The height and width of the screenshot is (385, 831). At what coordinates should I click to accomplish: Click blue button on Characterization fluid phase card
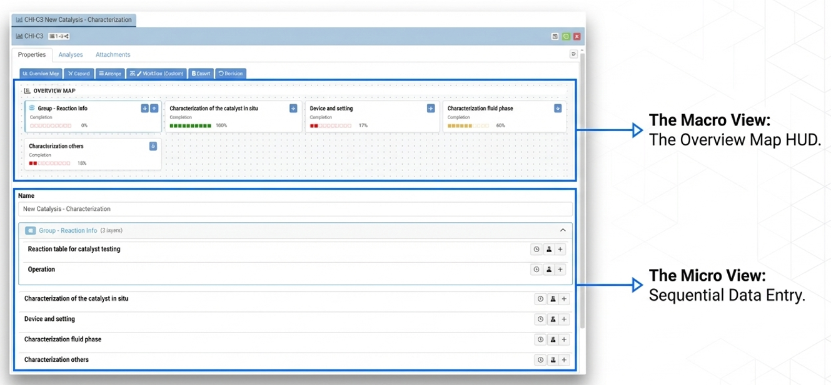point(558,109)
